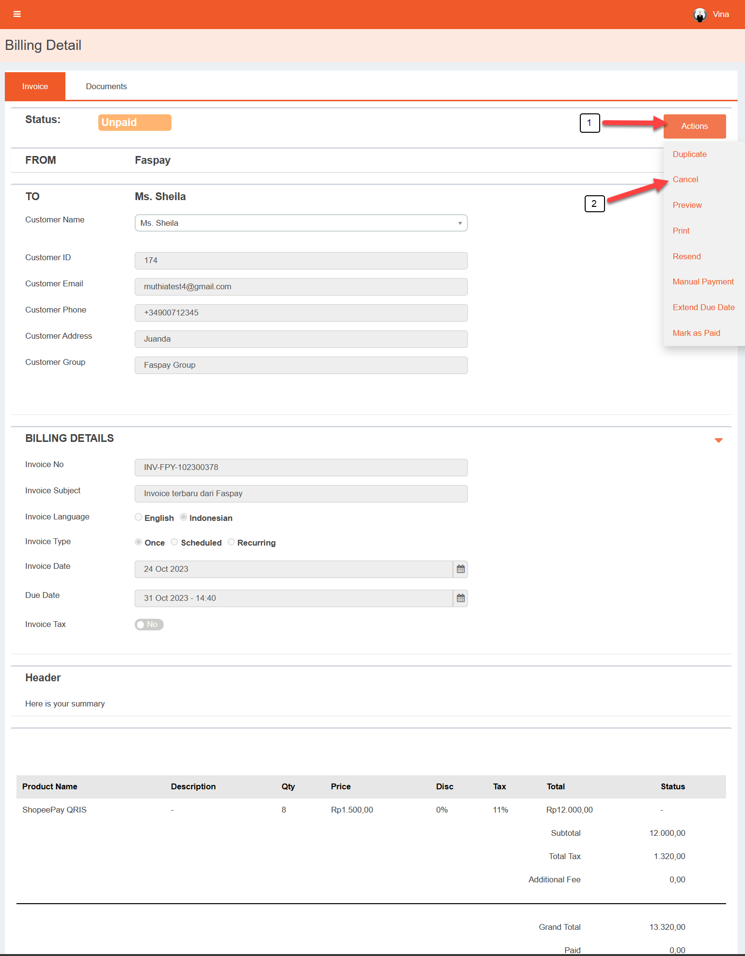Image resolution: width=745 pixels, height=956 pixels.
Task: Select English invoice language
Action: [x=139, y=517]
